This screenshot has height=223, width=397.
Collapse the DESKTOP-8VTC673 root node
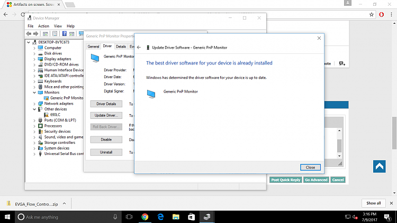(29, 42)
